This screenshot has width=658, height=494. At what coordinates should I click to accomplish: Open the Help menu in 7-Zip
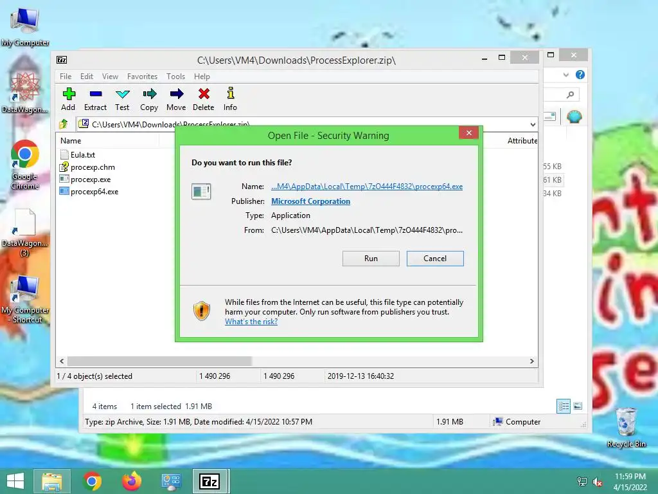202,77
